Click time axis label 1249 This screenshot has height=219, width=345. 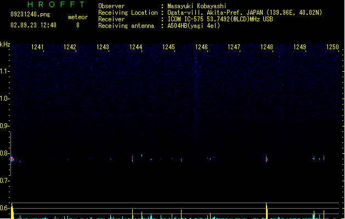(299, 47)
